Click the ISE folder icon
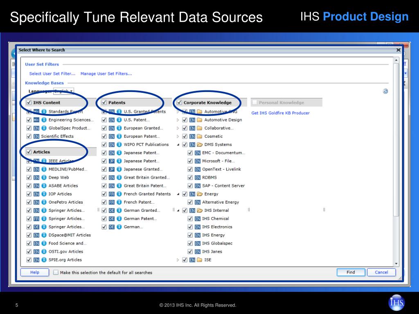Viewport: 419px width, 314px height. point(199,260)
